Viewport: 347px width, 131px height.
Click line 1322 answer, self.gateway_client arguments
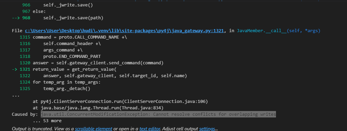[x=115, y=76]
